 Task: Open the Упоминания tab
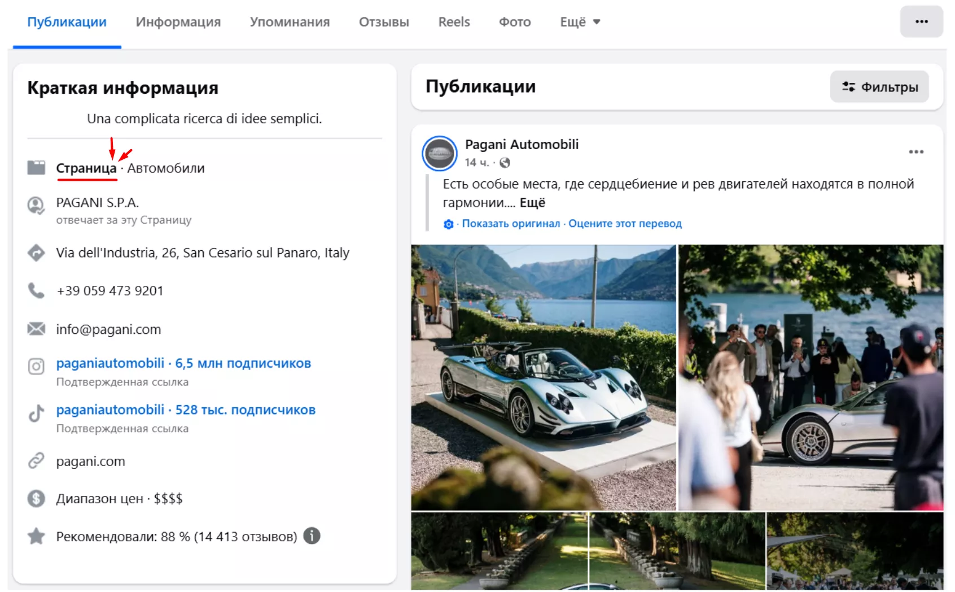[290, 22]
